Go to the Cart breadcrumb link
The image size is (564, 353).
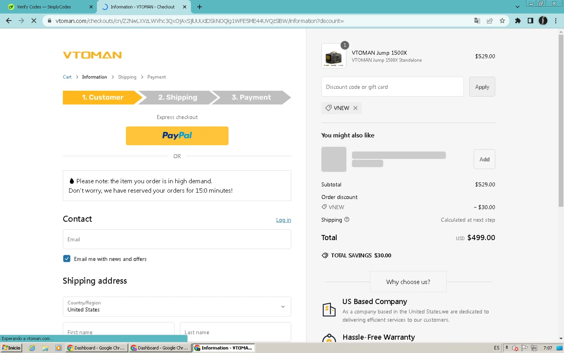pos(67,77)
